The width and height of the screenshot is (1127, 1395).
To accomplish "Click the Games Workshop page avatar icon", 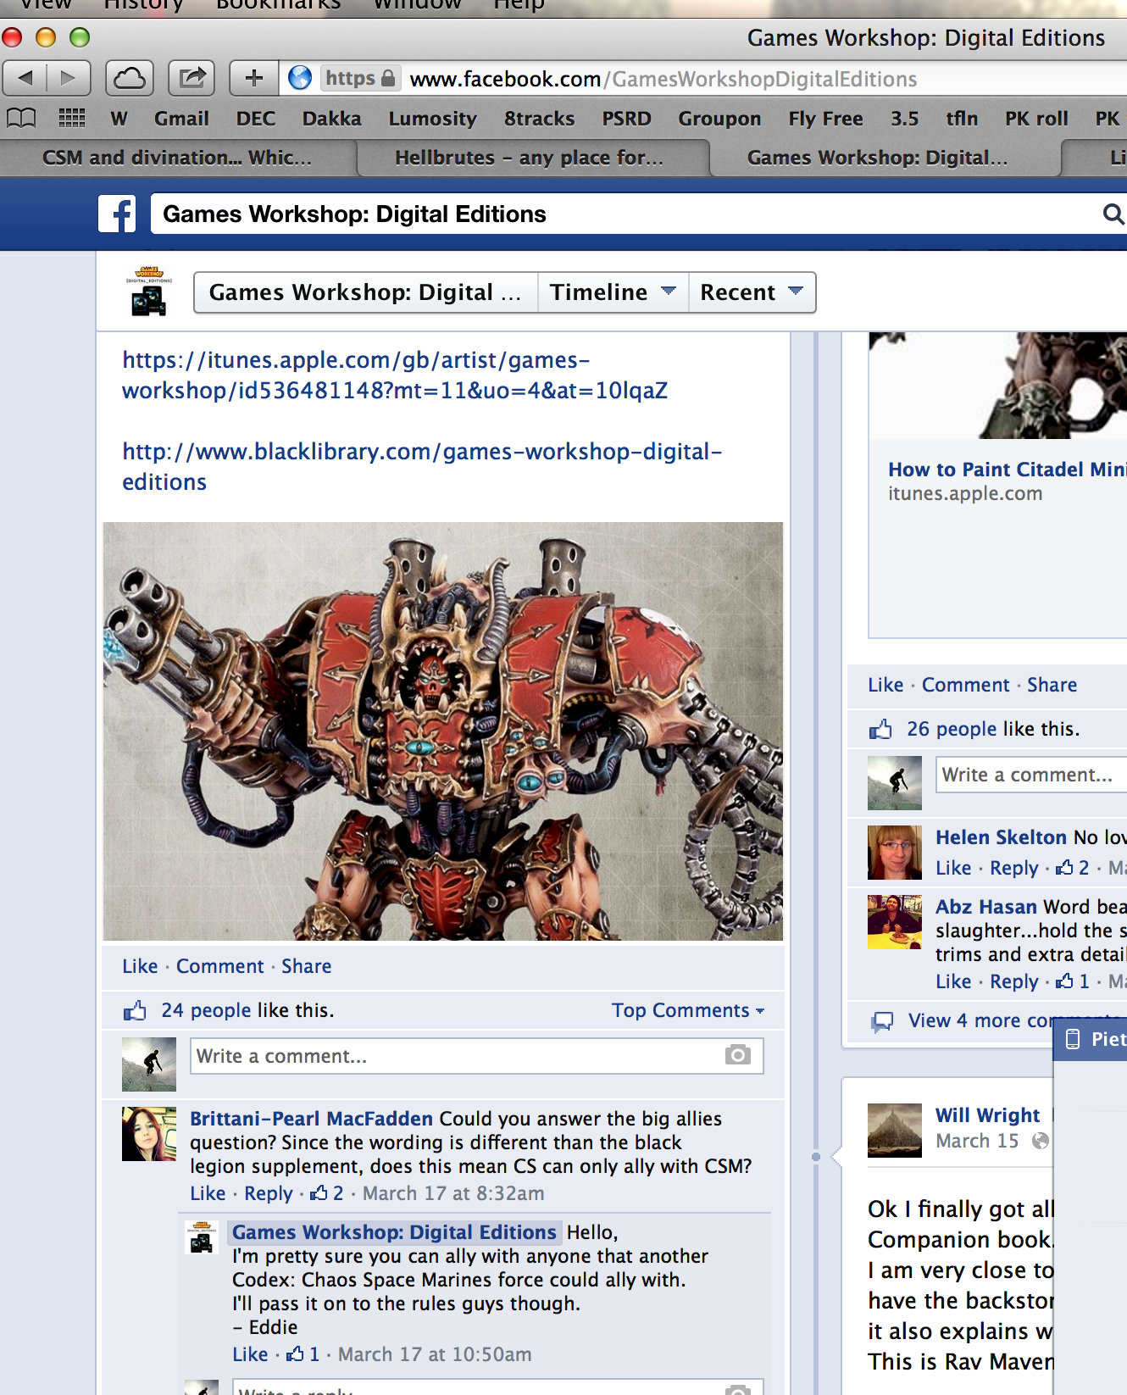I will [x=149, y=292].
